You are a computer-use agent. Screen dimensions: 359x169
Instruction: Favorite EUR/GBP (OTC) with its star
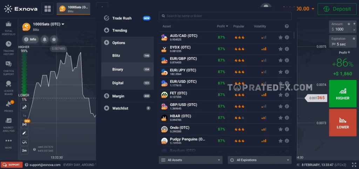tap(280, 60)
